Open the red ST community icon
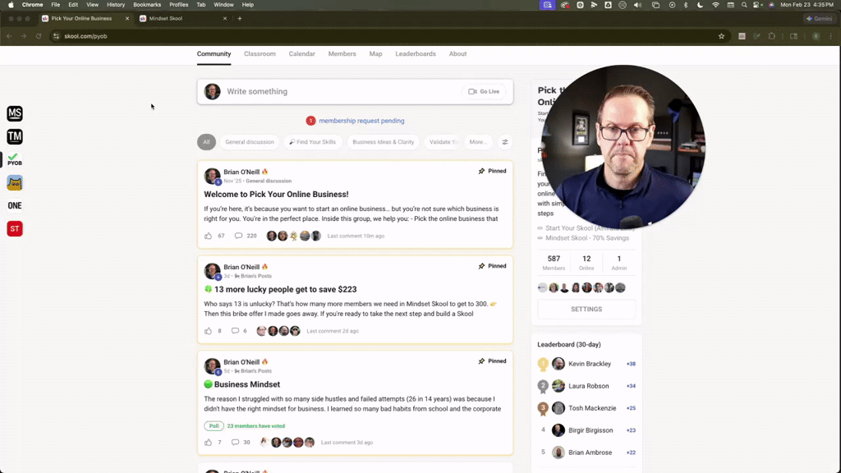The image size is (841, 473). coord(15,228)
